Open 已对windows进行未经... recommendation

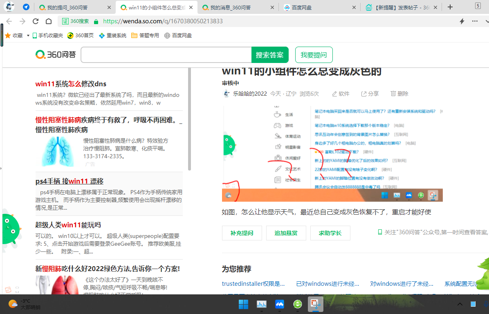[327, 284]
